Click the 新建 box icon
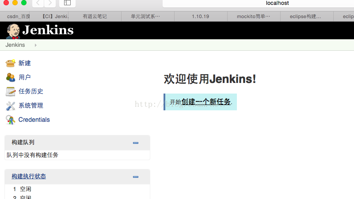 [x=10, y=64]
